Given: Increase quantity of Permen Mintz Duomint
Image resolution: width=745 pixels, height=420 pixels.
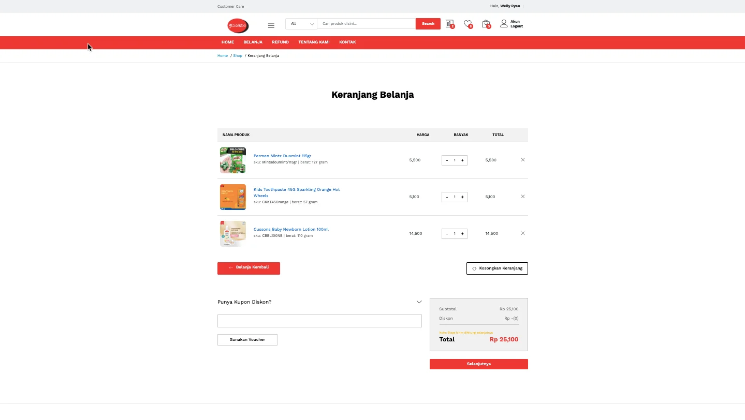Looking at the screenshot, I should point(462,160).
